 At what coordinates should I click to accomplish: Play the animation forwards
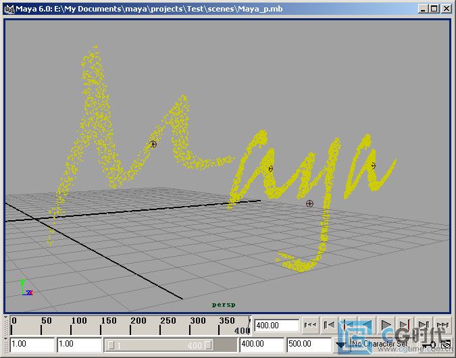(x=386, y=325)
